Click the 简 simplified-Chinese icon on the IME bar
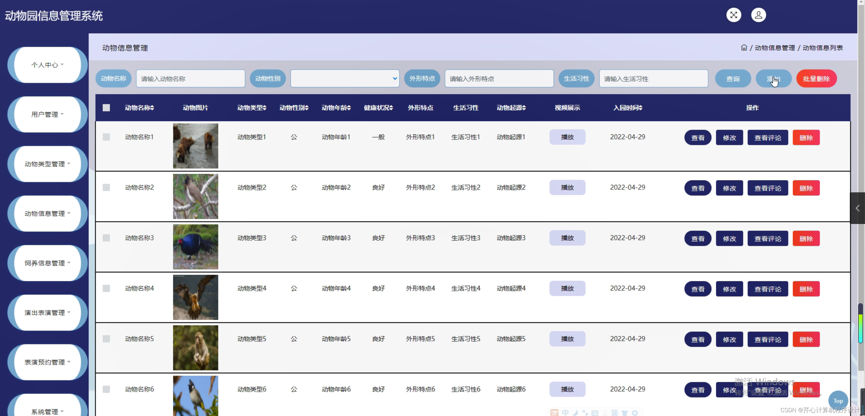 [x=615, y=413]
